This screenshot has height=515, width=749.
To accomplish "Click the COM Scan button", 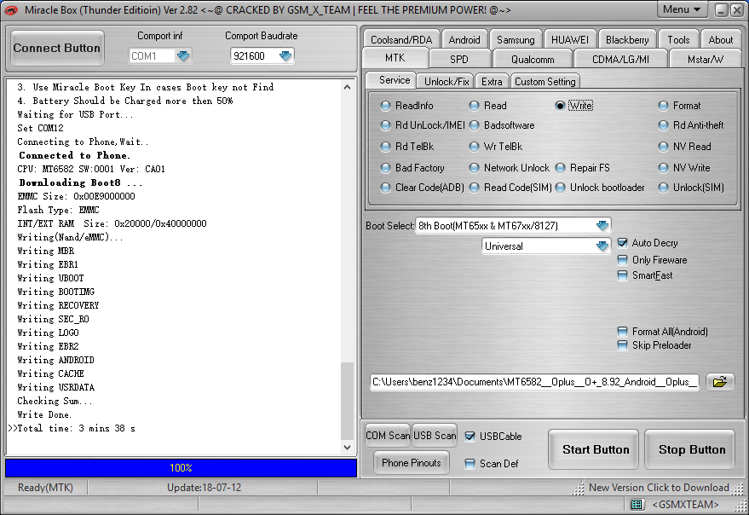I will 388,436.
